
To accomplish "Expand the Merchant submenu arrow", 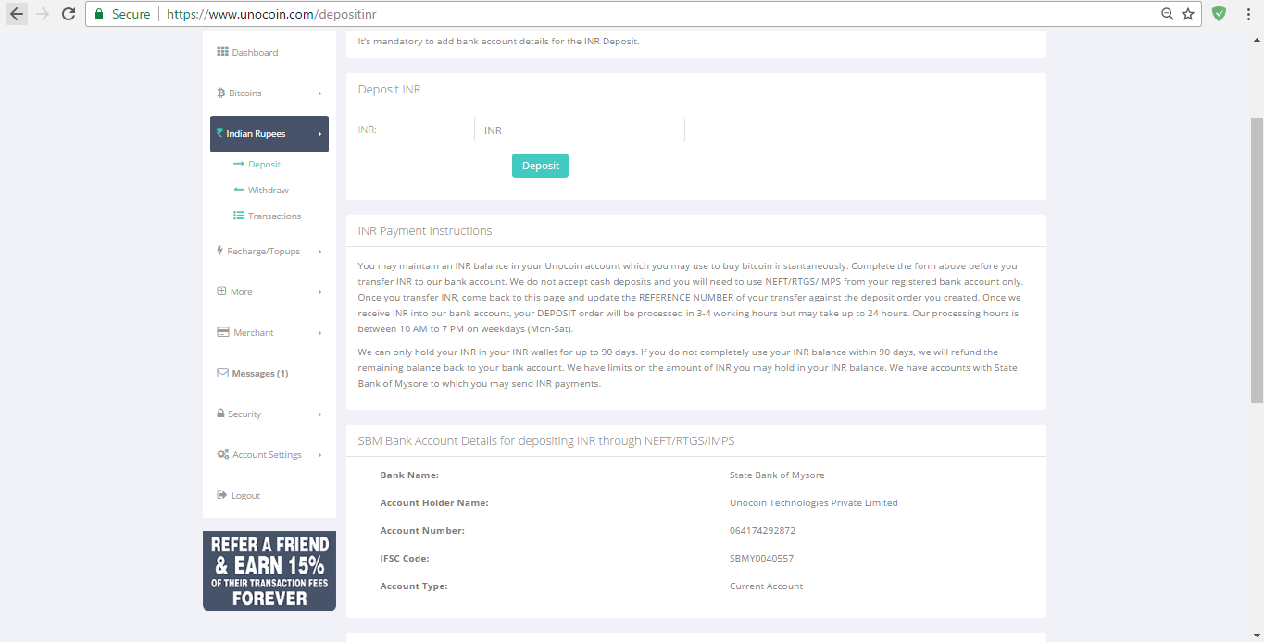I will click(x=319, y=333).
